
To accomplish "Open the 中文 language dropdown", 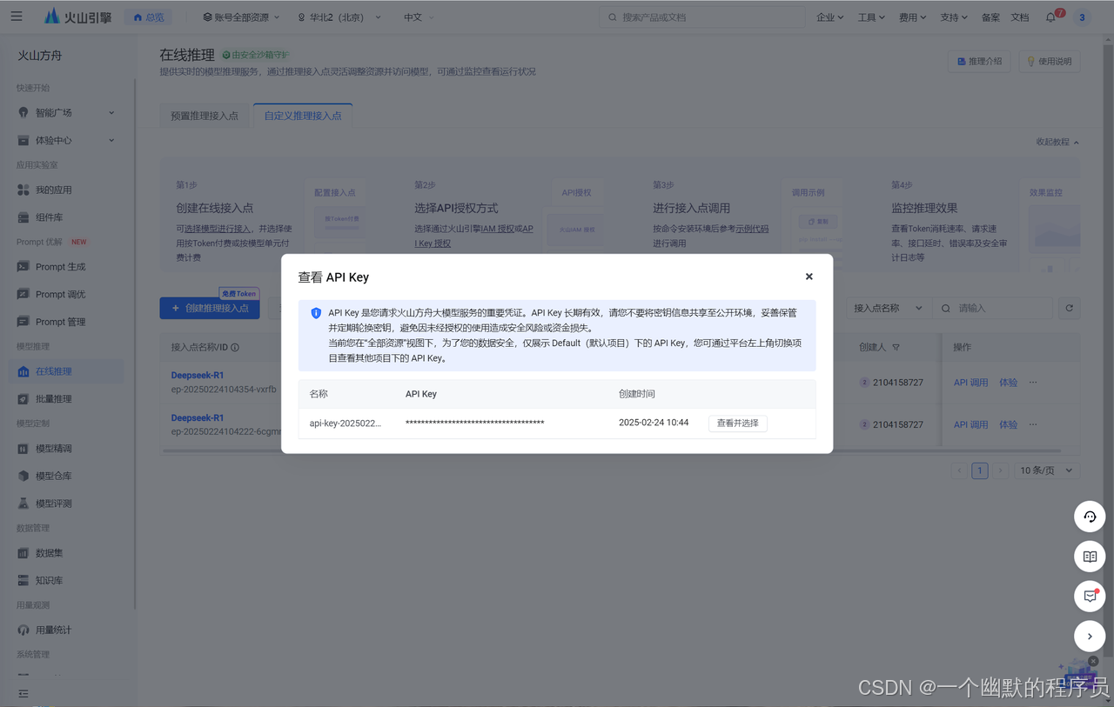I will pyautogui.click(x=419, y=17).
